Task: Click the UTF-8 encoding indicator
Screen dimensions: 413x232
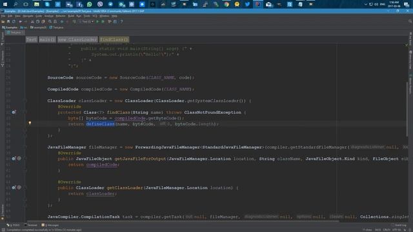Action: [396, 230]
